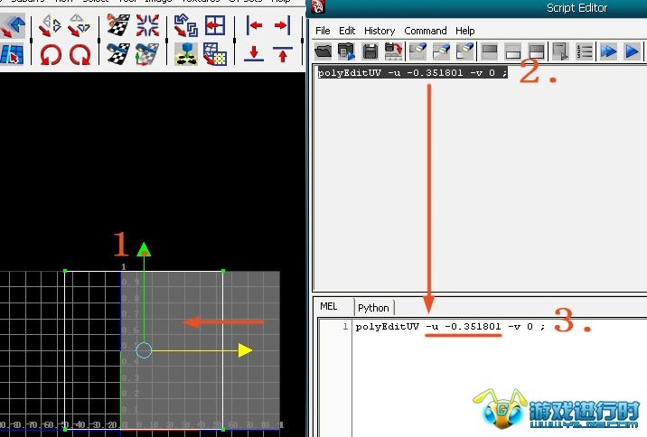The image size is (647, 437).
Task: Grab the yellow U-axis manipulator arrow
Action: (245, 351)
